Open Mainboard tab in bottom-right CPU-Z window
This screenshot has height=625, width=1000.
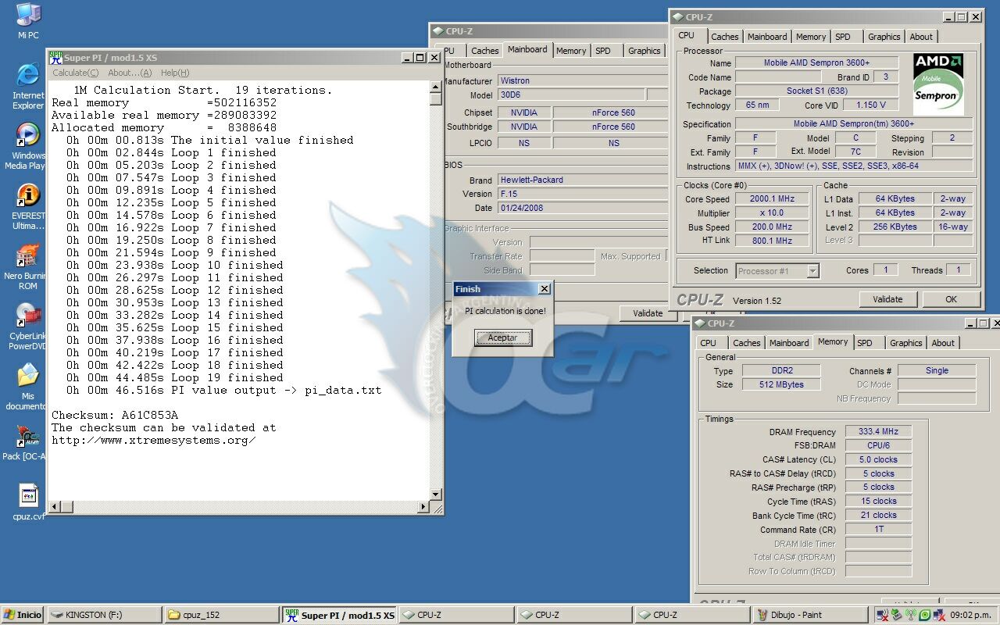click(x=789, y=343)
